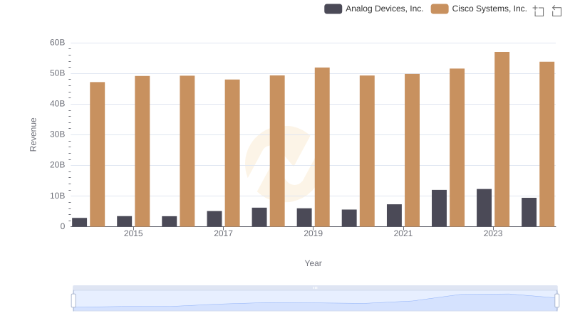This screenshot has height=328, width=570.
Task: Click the Analog Devices bar for 2021
Action: (x=394, y=215)
